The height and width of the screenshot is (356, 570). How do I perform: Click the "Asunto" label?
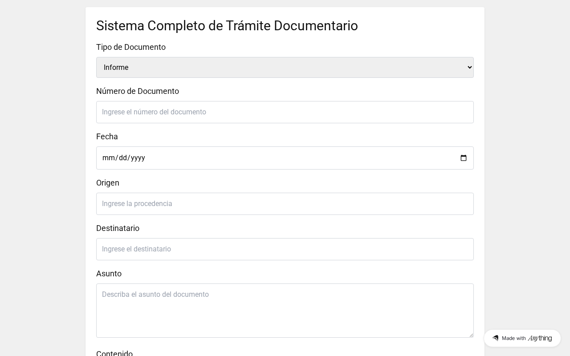click(109, 274)
